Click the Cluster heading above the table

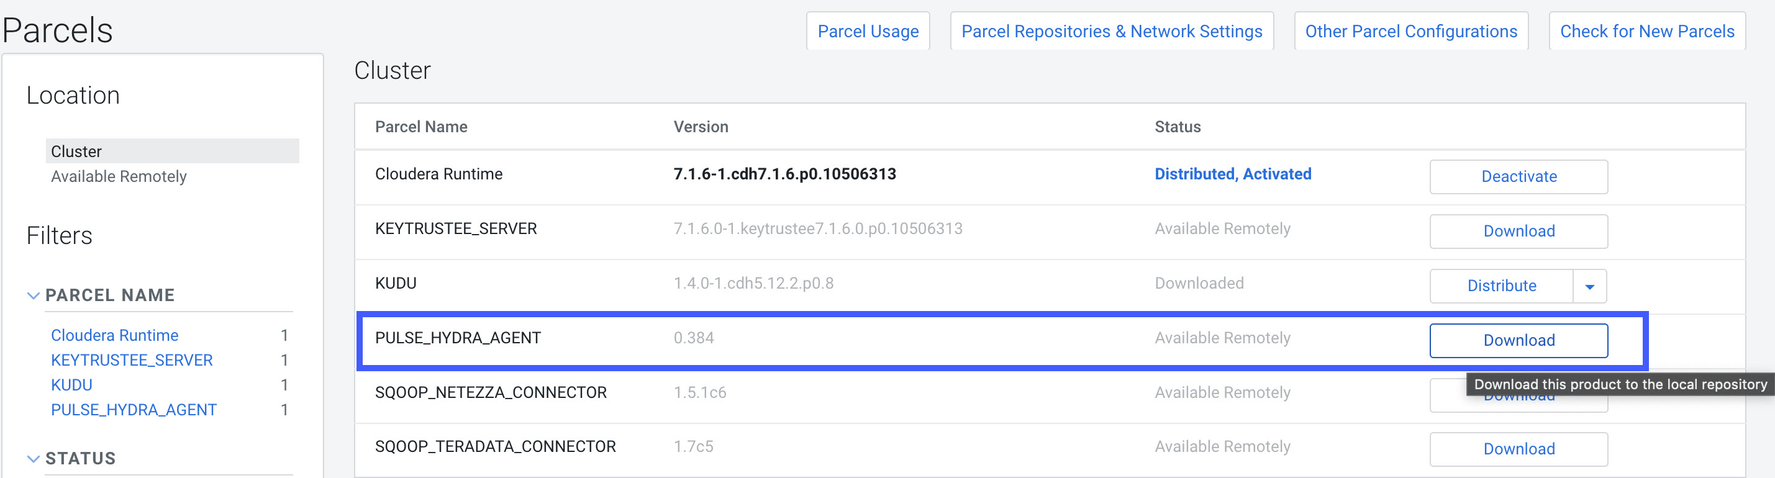pos(392,70)
